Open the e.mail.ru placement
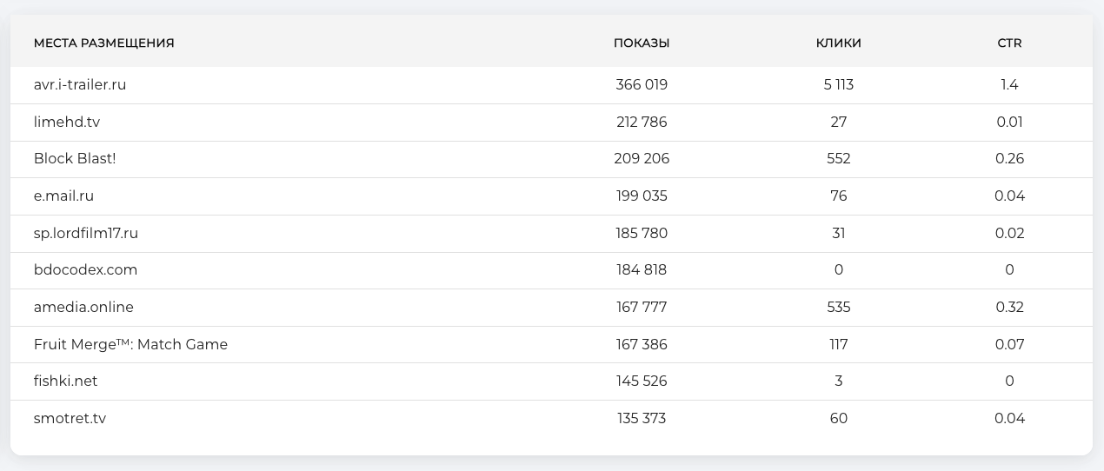Viewport: 1104px width, 471px height. click(63, 196)
